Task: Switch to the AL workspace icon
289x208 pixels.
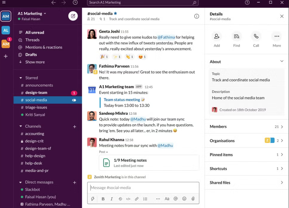Action: pos(6,30)
